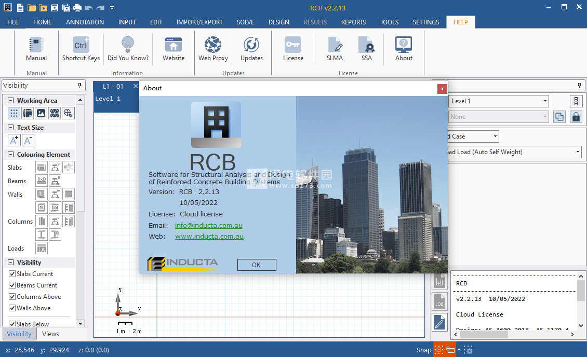Click the building levels icon beside Level 1
This screenshot has width=587, height=357.
click(x=576, y=101)
